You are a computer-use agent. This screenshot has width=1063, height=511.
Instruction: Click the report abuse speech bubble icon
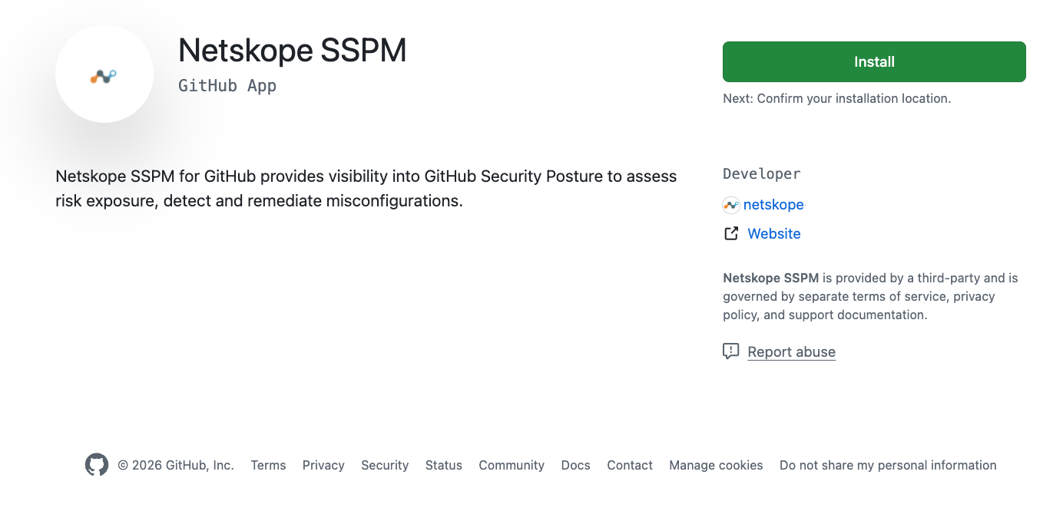pyautogui.click(x=731, y=351)
